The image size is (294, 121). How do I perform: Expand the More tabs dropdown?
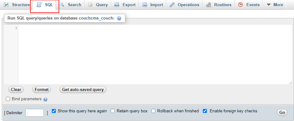pos(275,5)
